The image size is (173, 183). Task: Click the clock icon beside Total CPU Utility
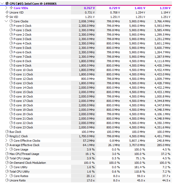[x=7, y=171]
